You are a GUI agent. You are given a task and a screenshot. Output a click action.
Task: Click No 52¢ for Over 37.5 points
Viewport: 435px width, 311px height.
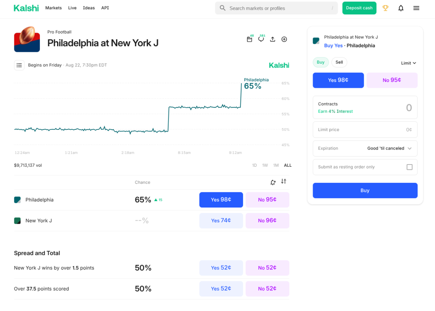[x=268, y=289]
